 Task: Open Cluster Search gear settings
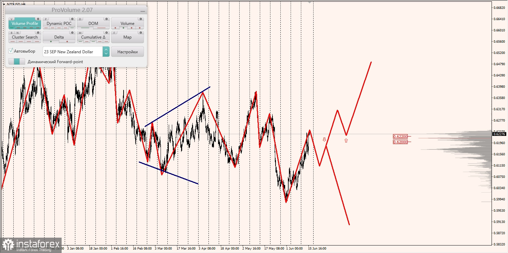pyautogui.click(x=38, y=33)
